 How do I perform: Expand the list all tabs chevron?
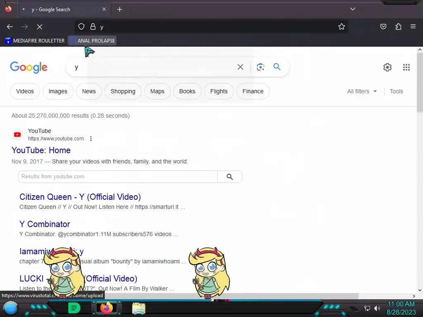[353, 9]
